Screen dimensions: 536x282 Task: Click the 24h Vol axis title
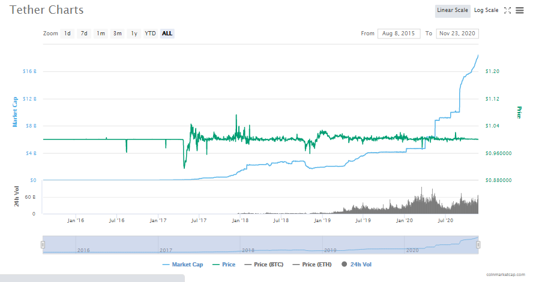tap(17, 196)
